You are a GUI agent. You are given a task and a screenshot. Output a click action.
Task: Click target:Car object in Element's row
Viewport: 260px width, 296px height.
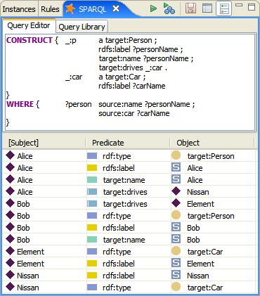[x=205, y=252]
